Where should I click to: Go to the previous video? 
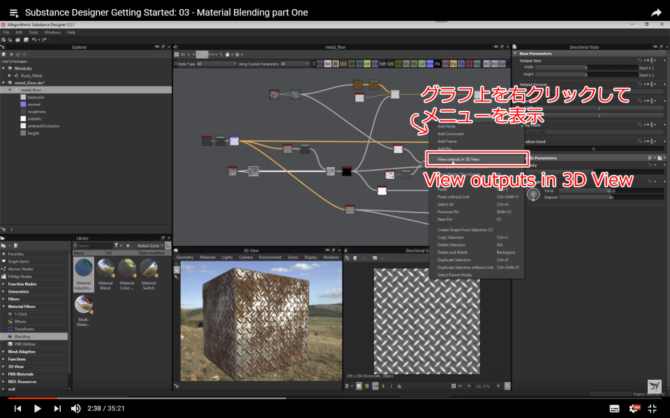pos(17,408)
